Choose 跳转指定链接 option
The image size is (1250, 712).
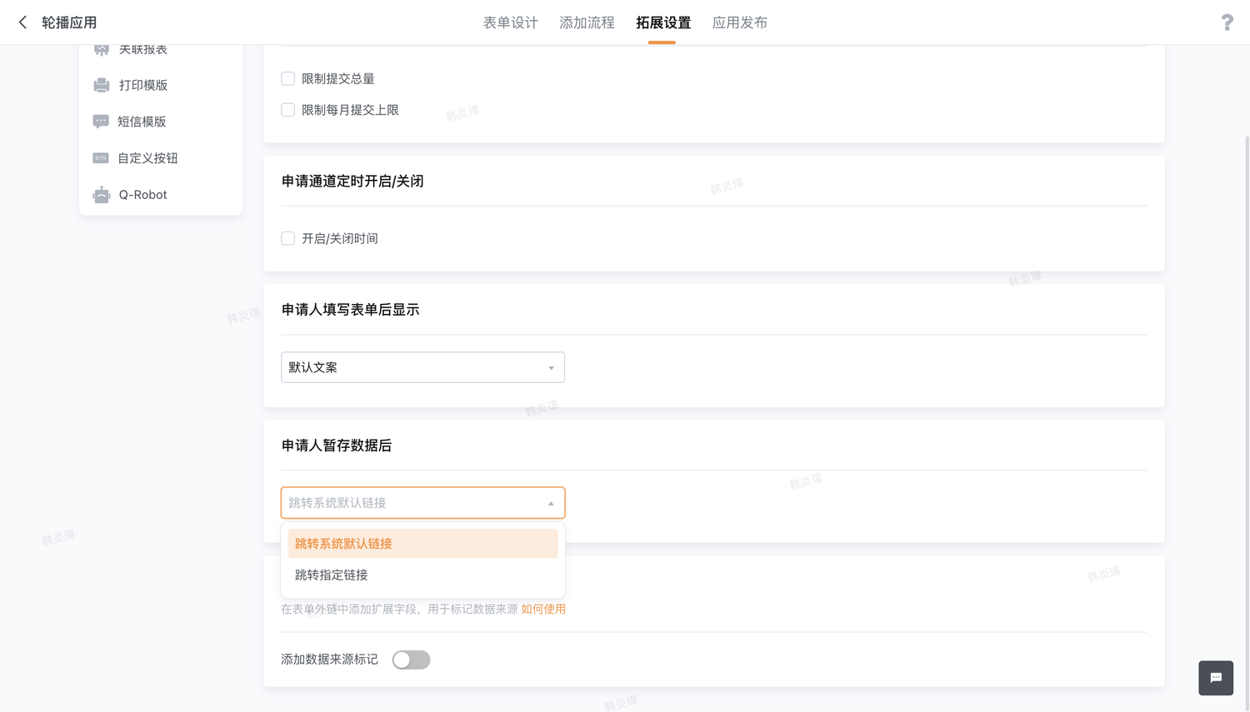click(422, 575)
